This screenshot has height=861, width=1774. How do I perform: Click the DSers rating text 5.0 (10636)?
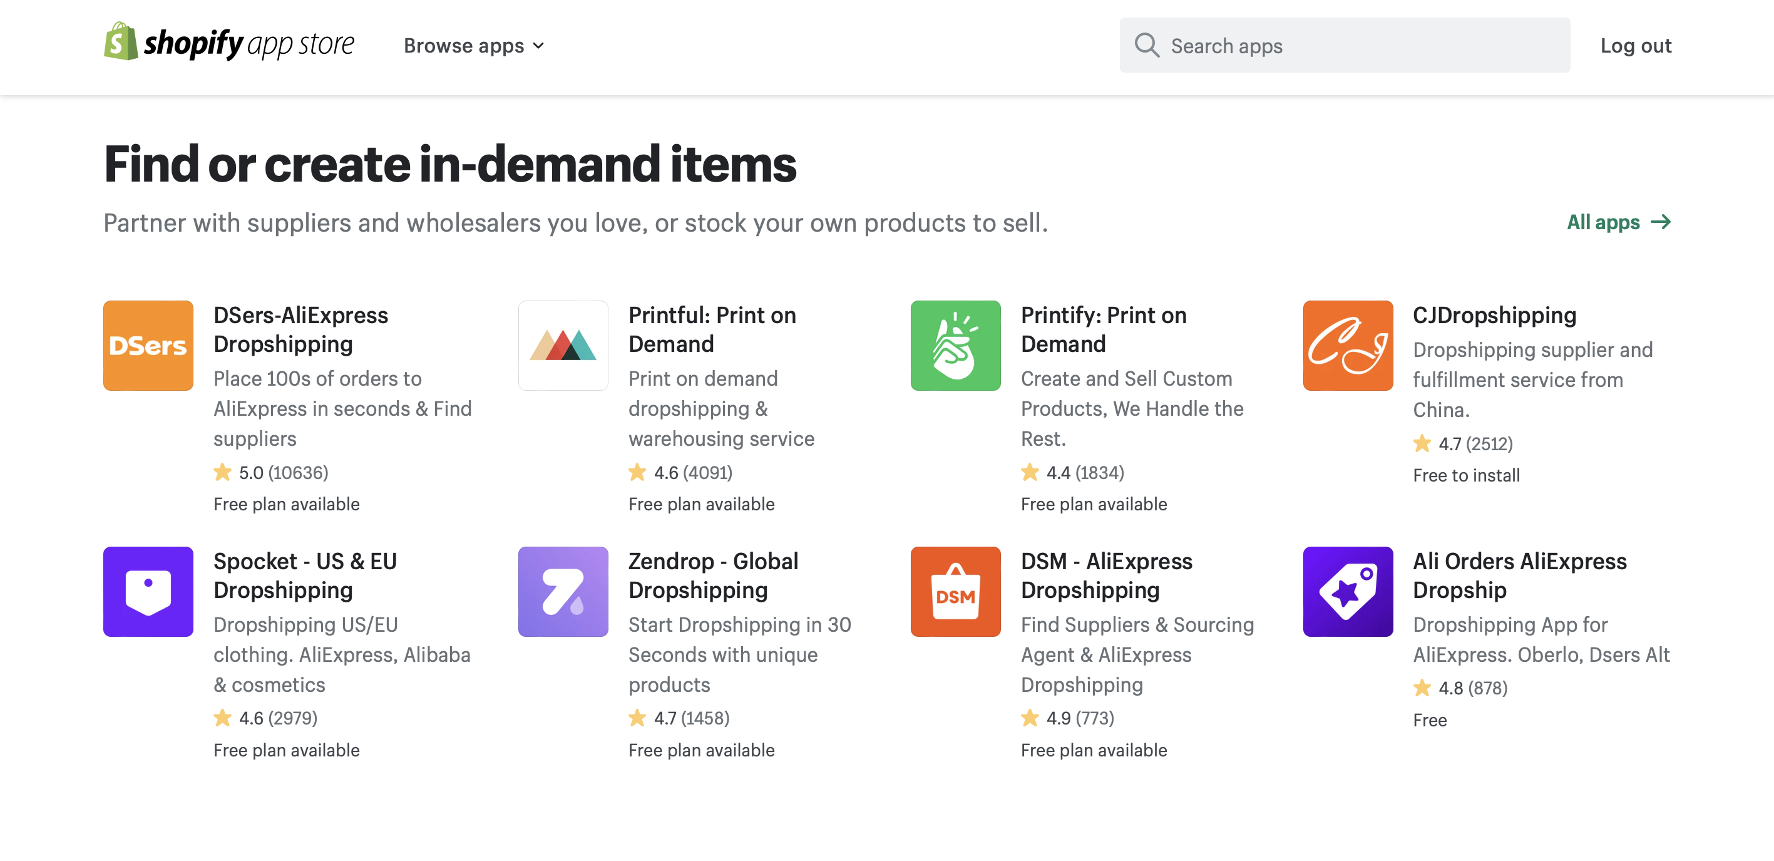[x=283, y=472]
